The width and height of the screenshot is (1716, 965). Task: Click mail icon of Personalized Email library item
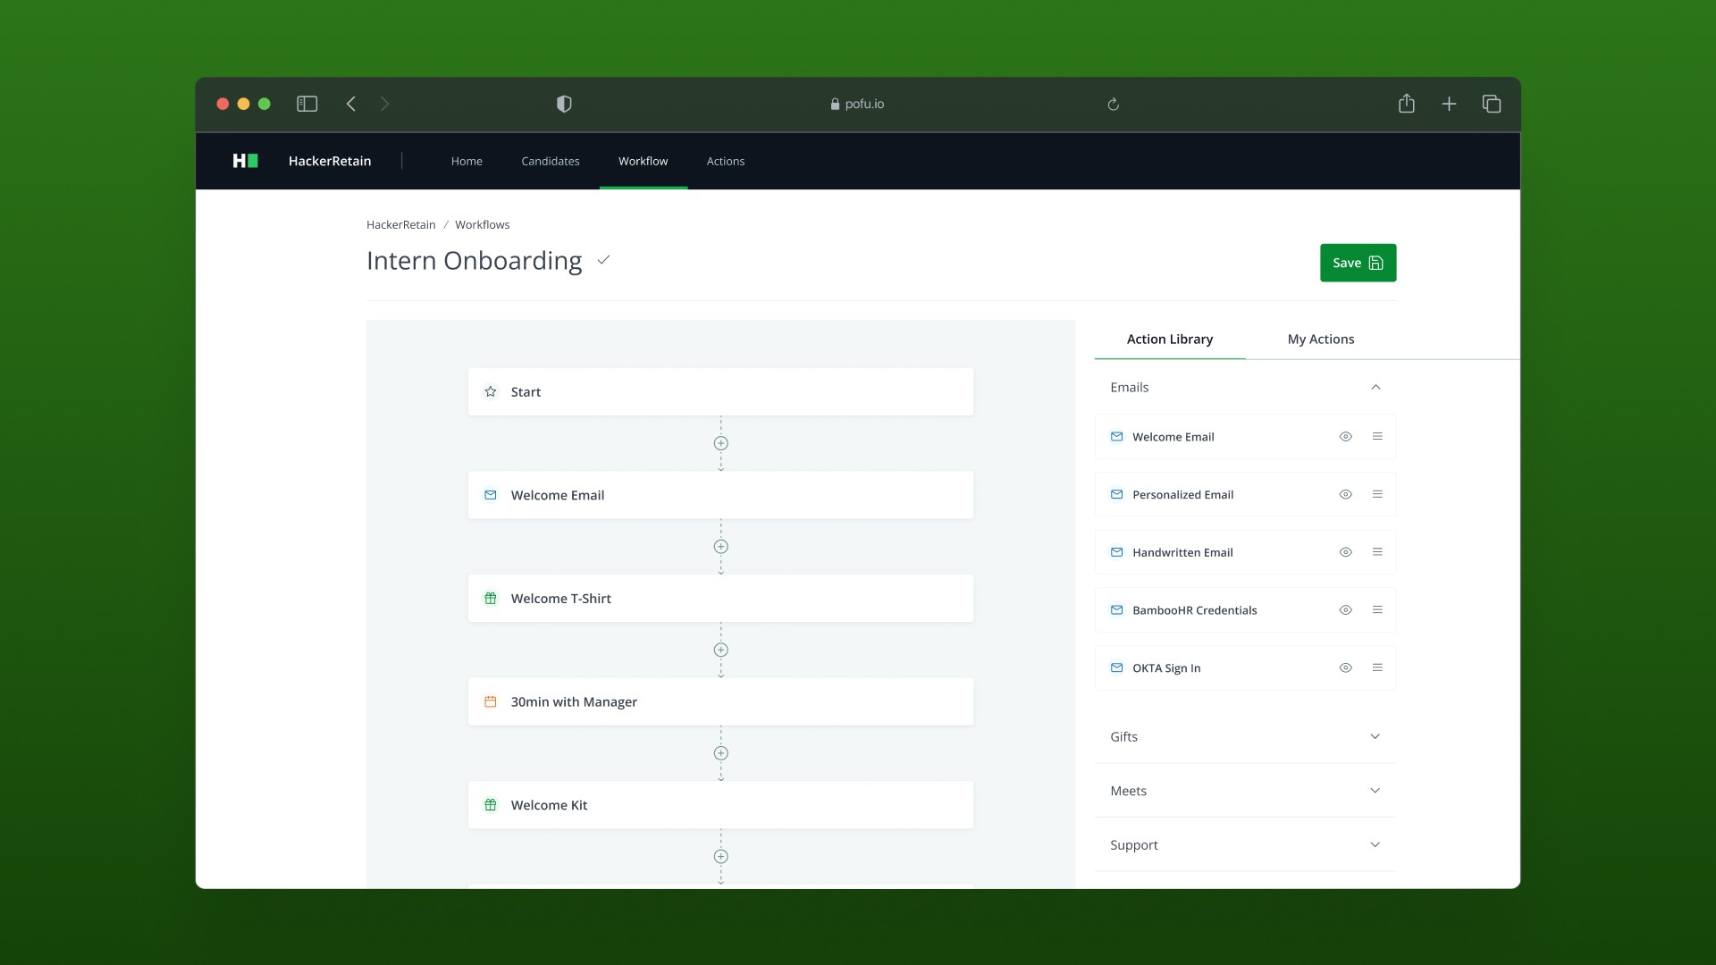point(1116,494)
